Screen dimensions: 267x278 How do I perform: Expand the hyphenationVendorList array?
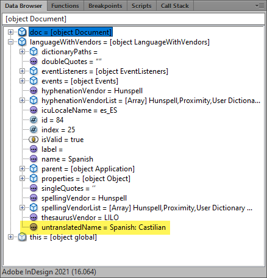click(x=22, y=101)
